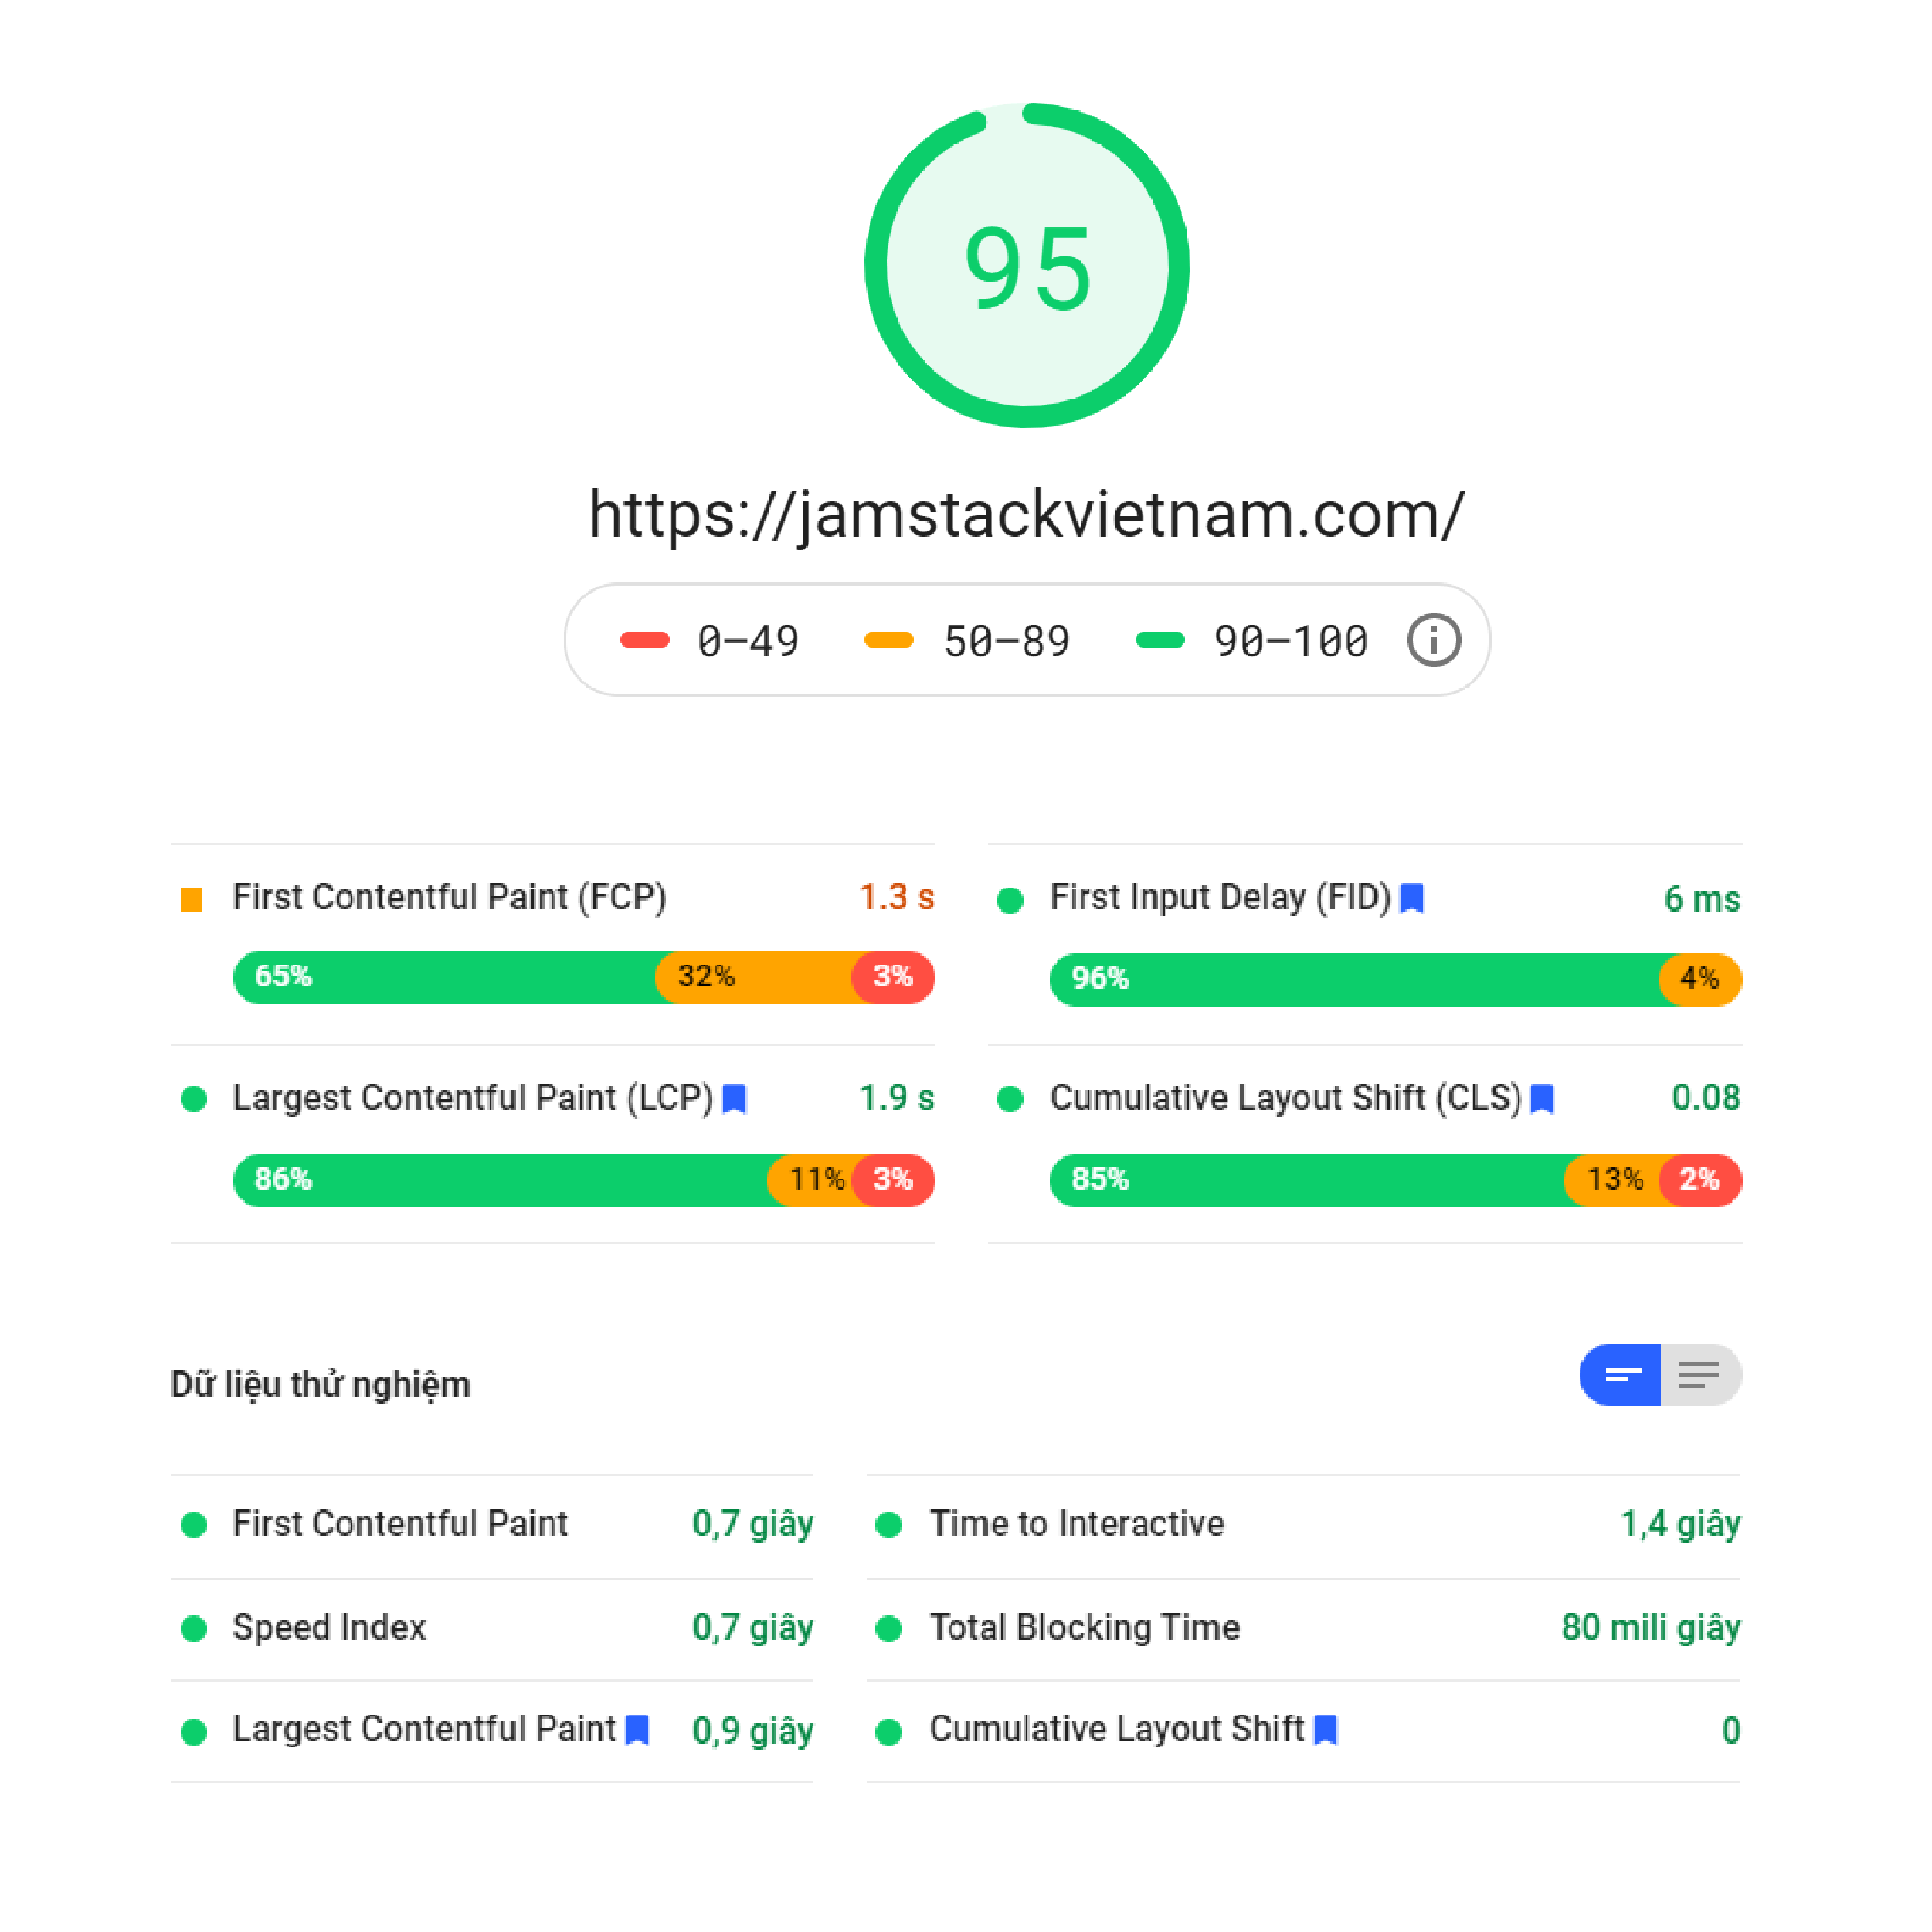Click green dot beside lab First Contentful Paint
The image size is (1932, 1932).
click(194, 1525)
